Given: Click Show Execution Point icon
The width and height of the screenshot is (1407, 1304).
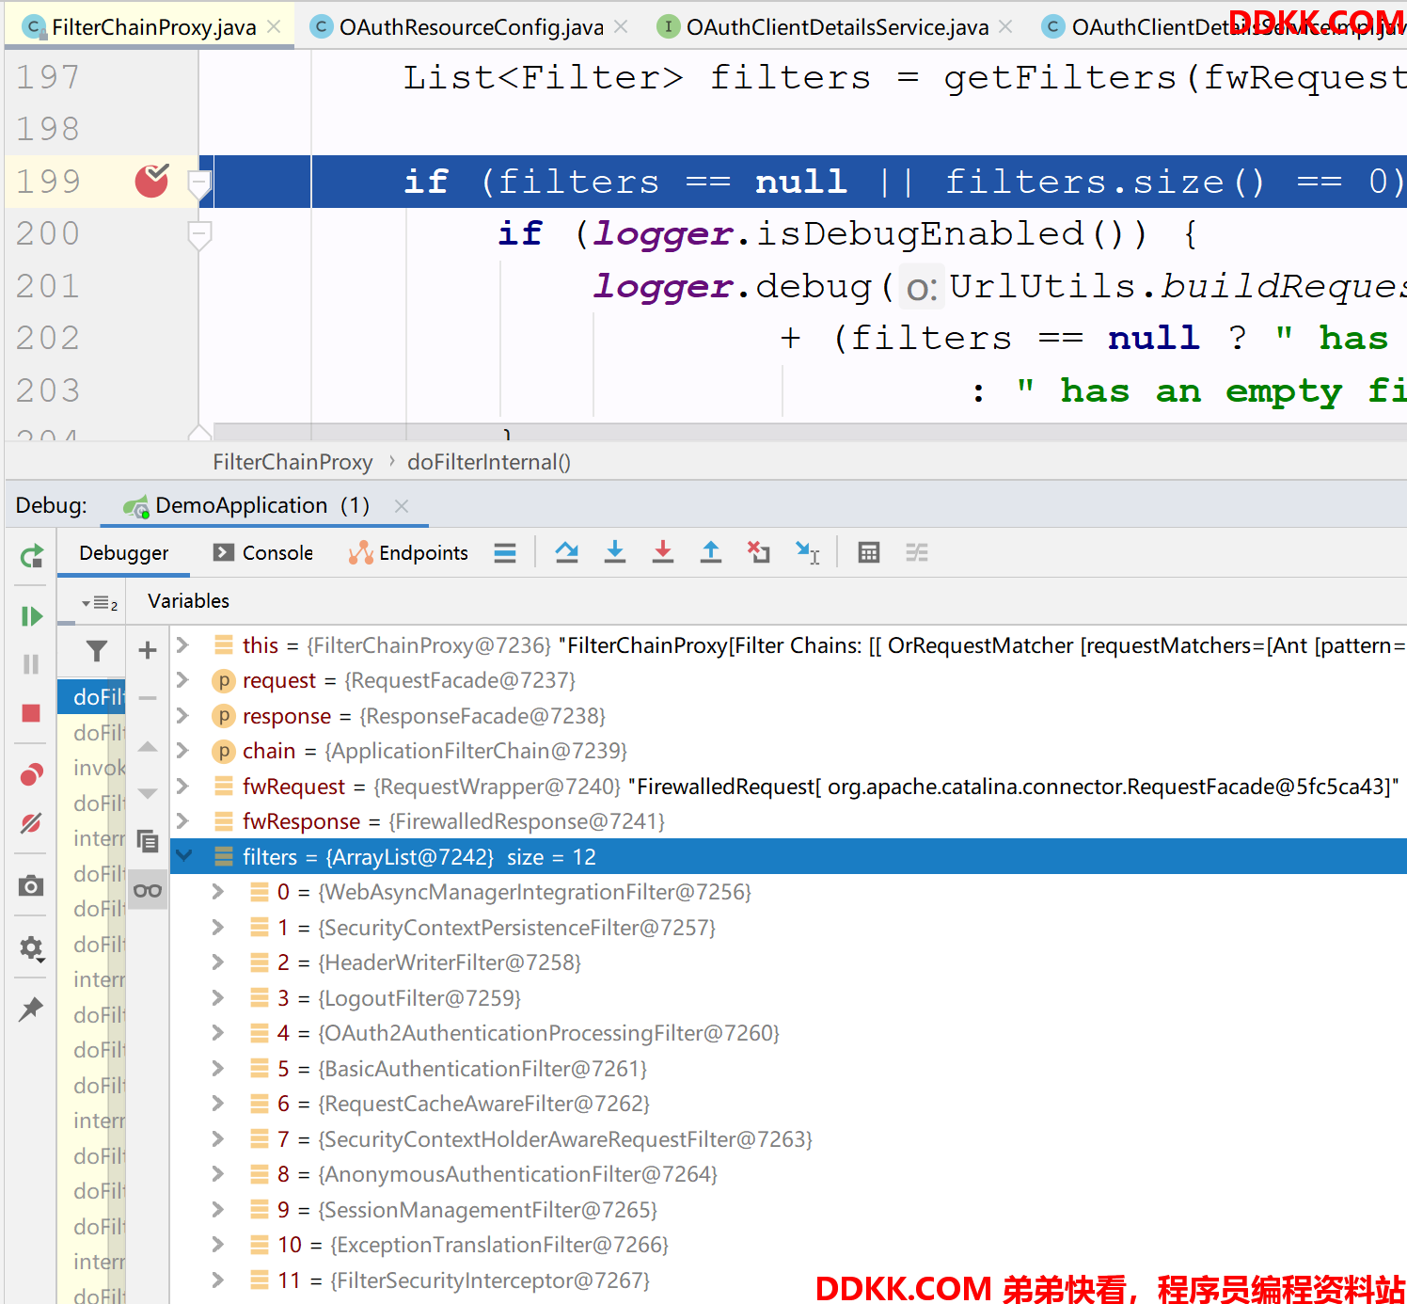Looking at the screenshot, I should click(x=505, y=553).
